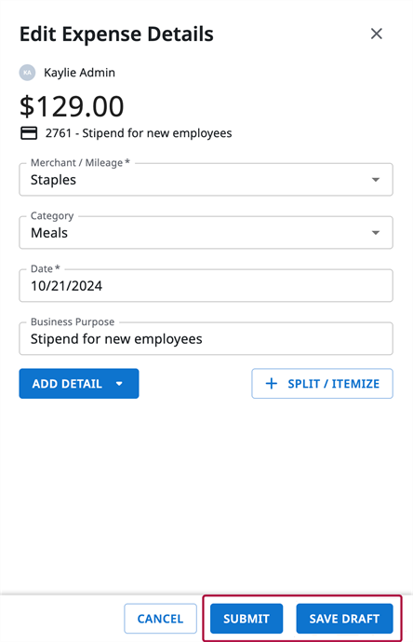Expand the Merchant / Mileage dropdown arrow

click(376, 180)
